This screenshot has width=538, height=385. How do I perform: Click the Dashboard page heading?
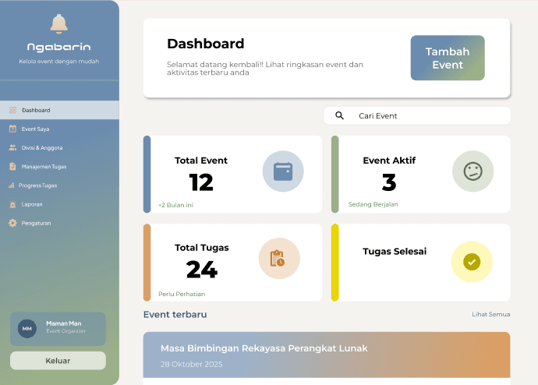pos(206,44)
